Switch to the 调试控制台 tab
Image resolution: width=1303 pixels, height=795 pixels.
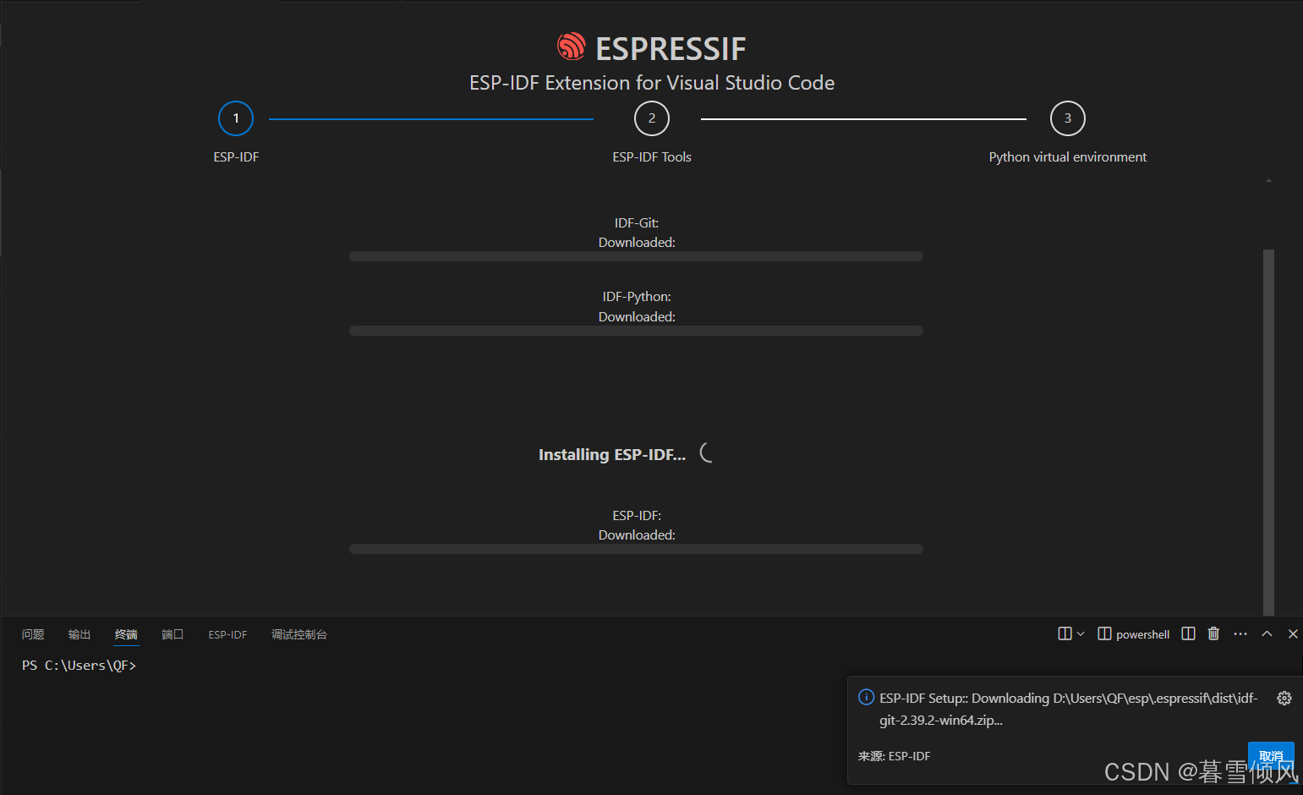(298, 634)
